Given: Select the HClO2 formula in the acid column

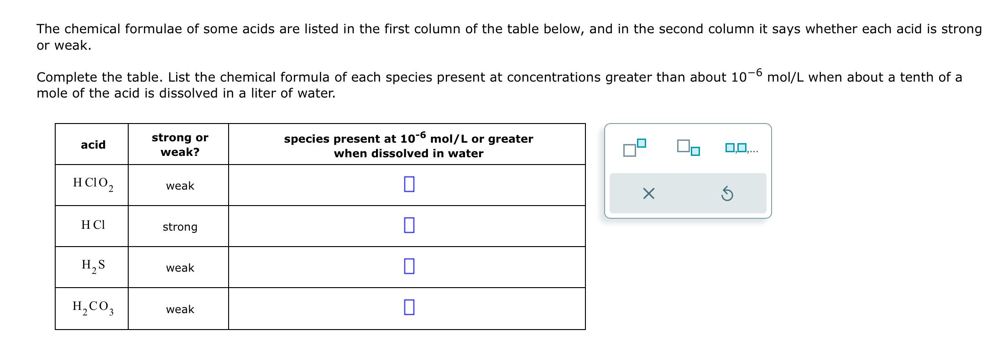Looking at the screenshot, I should coord(93,184).
